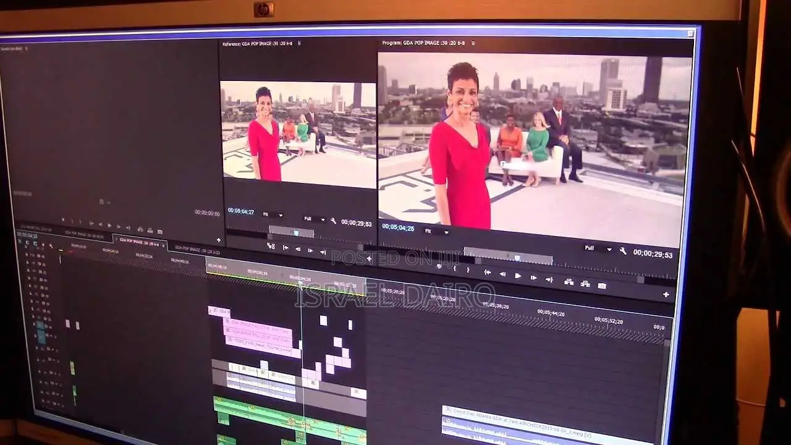791x445 pixels.
Task: Open the Reference panel menu beside its title
Action: coord(299,43)
